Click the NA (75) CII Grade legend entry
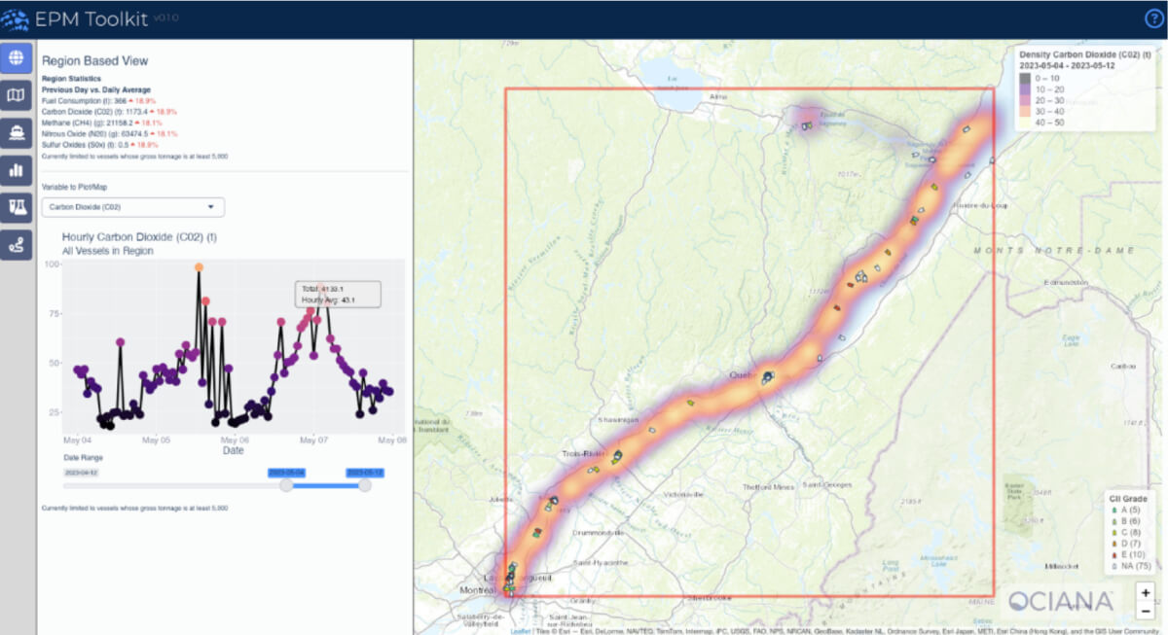This screenshot has width=1168, height=635. tap(1130, 565)
